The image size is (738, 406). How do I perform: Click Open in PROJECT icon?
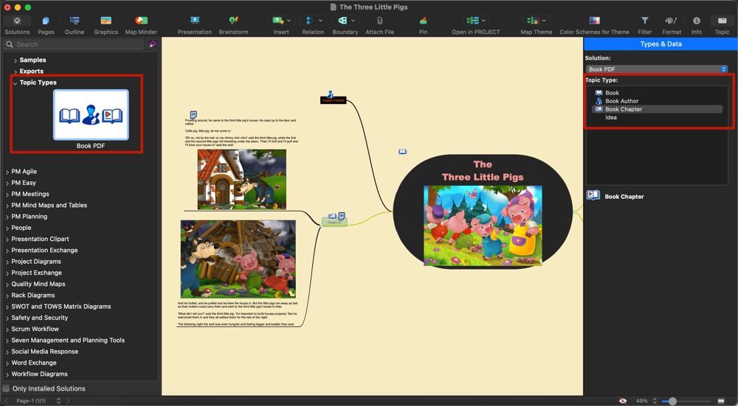point(472,21)
